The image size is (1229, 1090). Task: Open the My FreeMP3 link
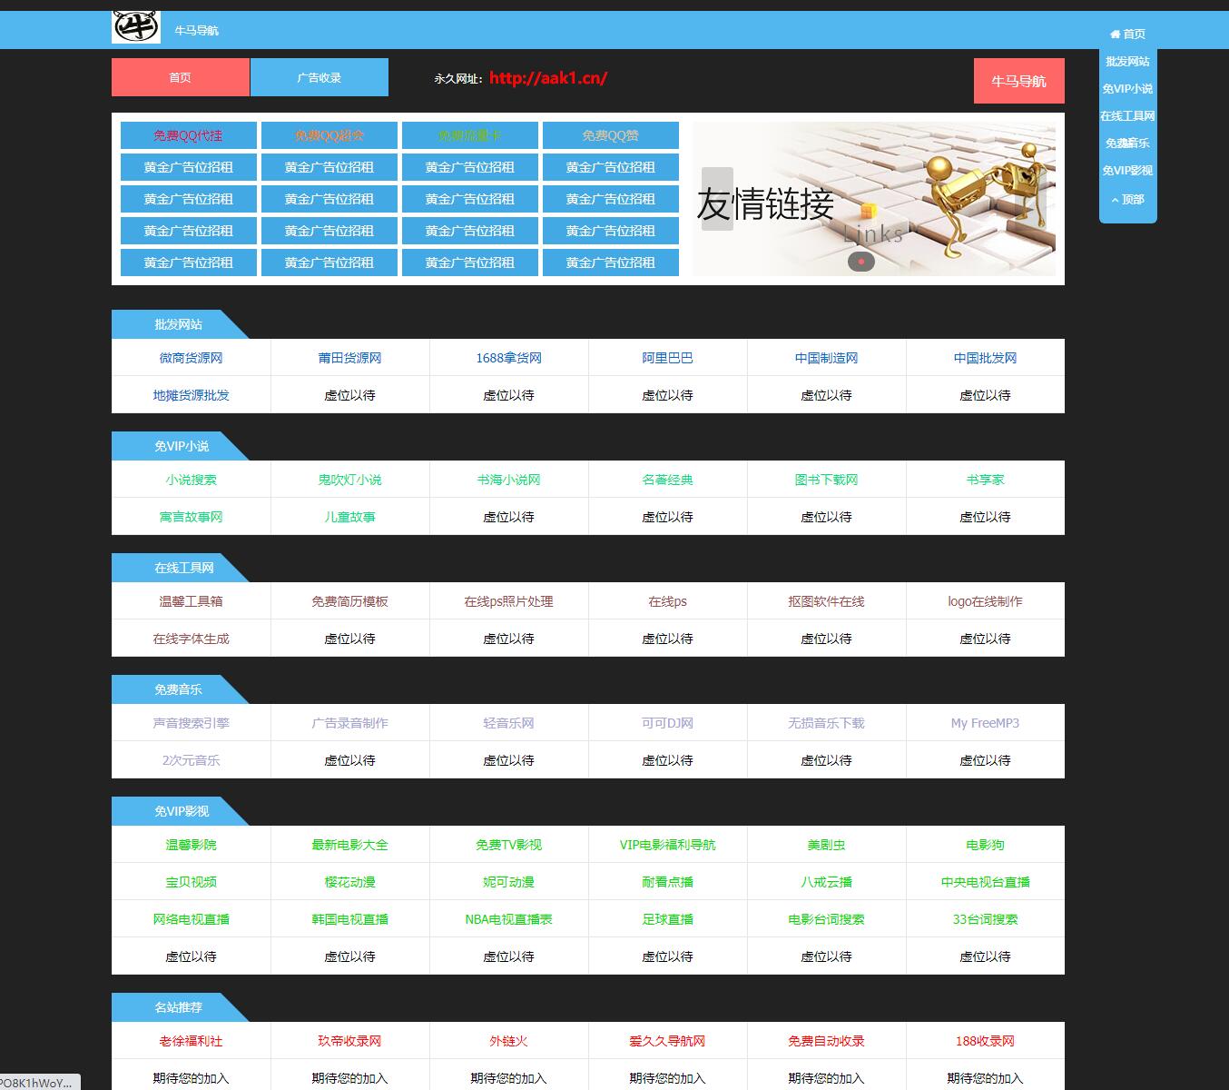click(985, 723)
